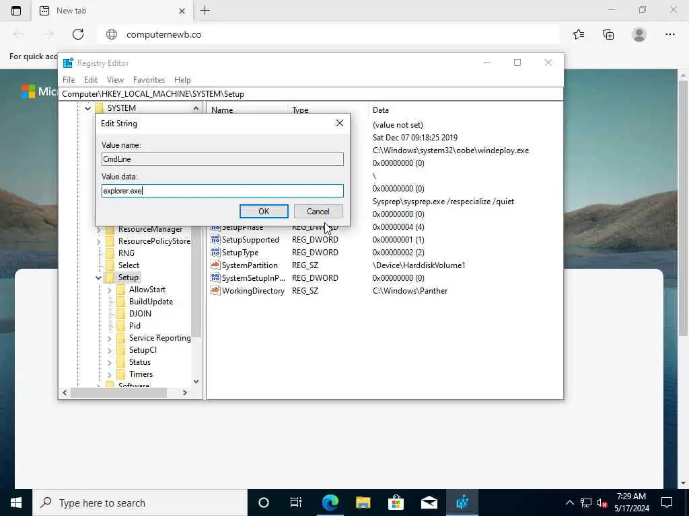
Task: Expand the AllowStart key
Action: click(110, 290)
